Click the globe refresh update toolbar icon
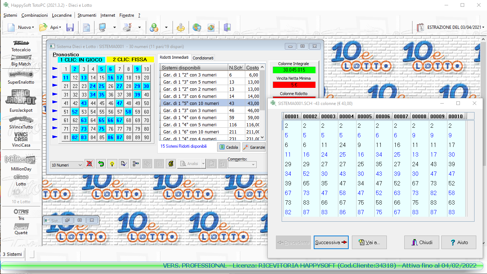 click(x=211, y=27)
